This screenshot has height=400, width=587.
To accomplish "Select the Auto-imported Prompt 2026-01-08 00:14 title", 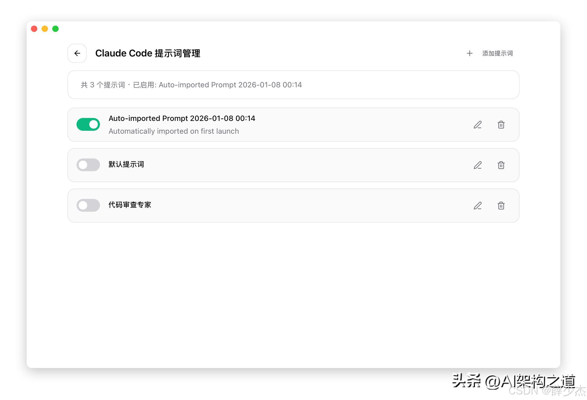I will pos(182,118).
